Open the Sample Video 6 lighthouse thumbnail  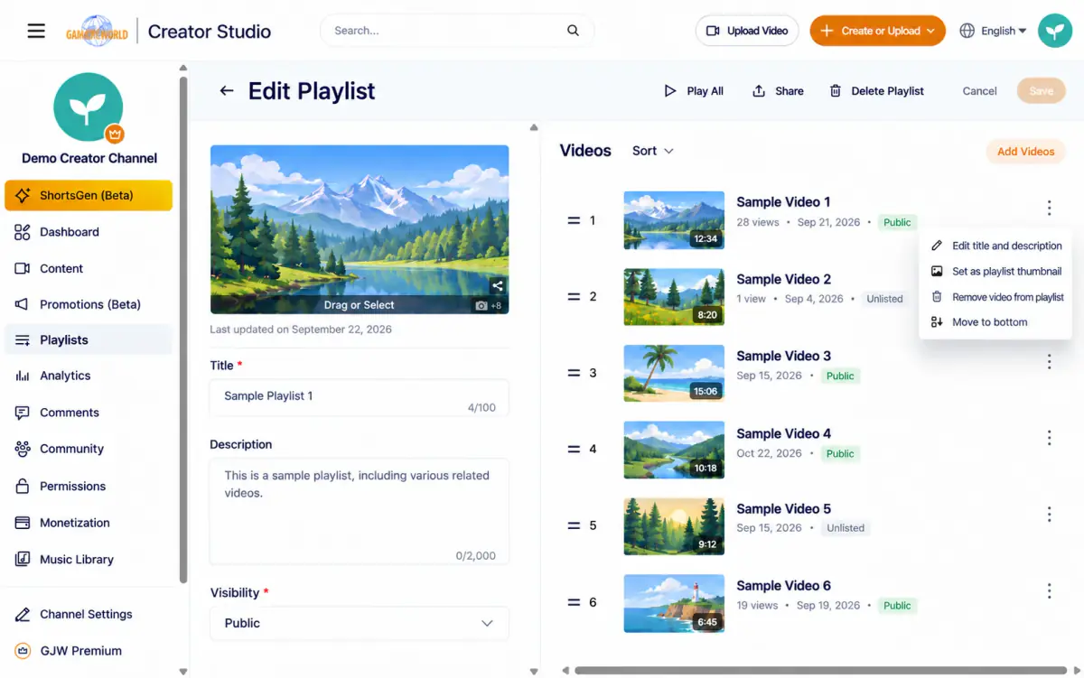pyautogui.click(x=674, y=603)
